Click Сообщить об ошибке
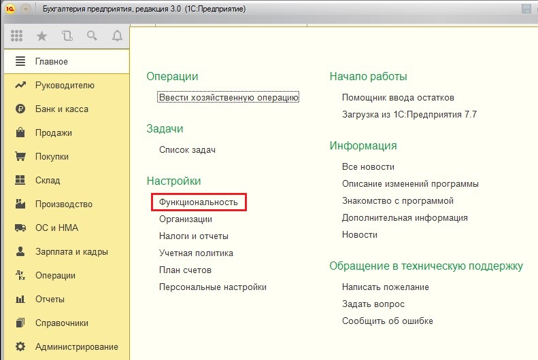Viewport: 538px width, 360px height. point(388,321)
